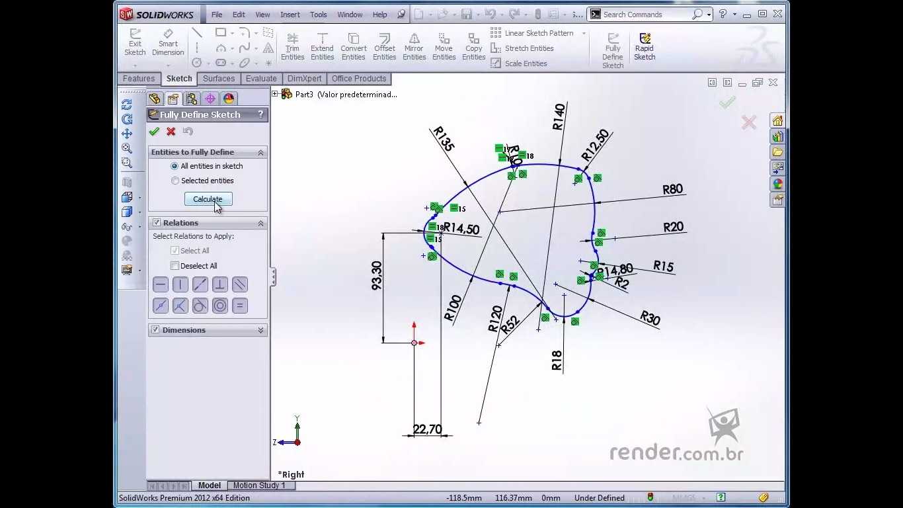Switch to the Features tab
The width and height of the screenshot is (903, 508).
(x=139, y=79)
